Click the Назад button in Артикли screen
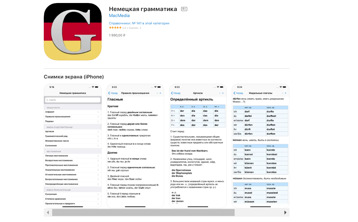358x222 pixels. coord(175,93)
